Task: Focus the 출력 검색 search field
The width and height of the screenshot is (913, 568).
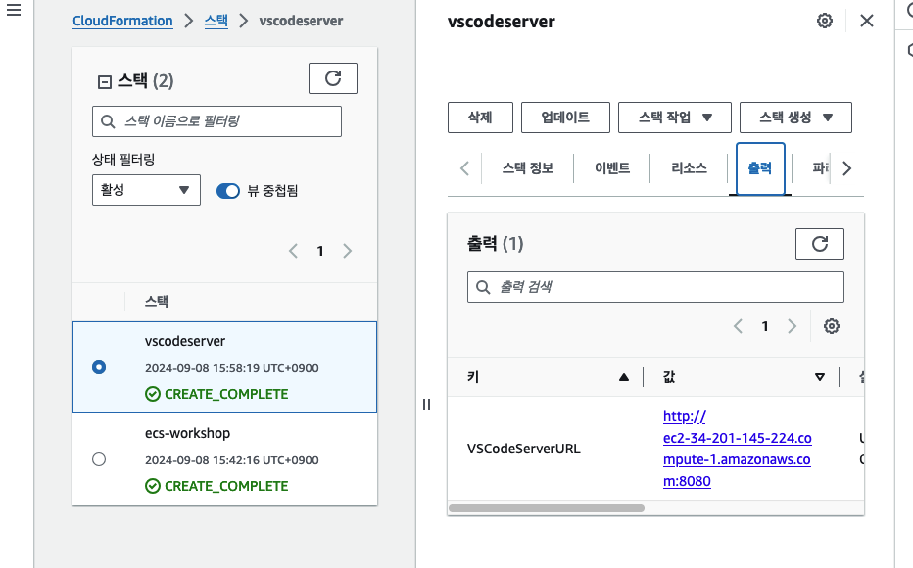Action: [655, 287]
